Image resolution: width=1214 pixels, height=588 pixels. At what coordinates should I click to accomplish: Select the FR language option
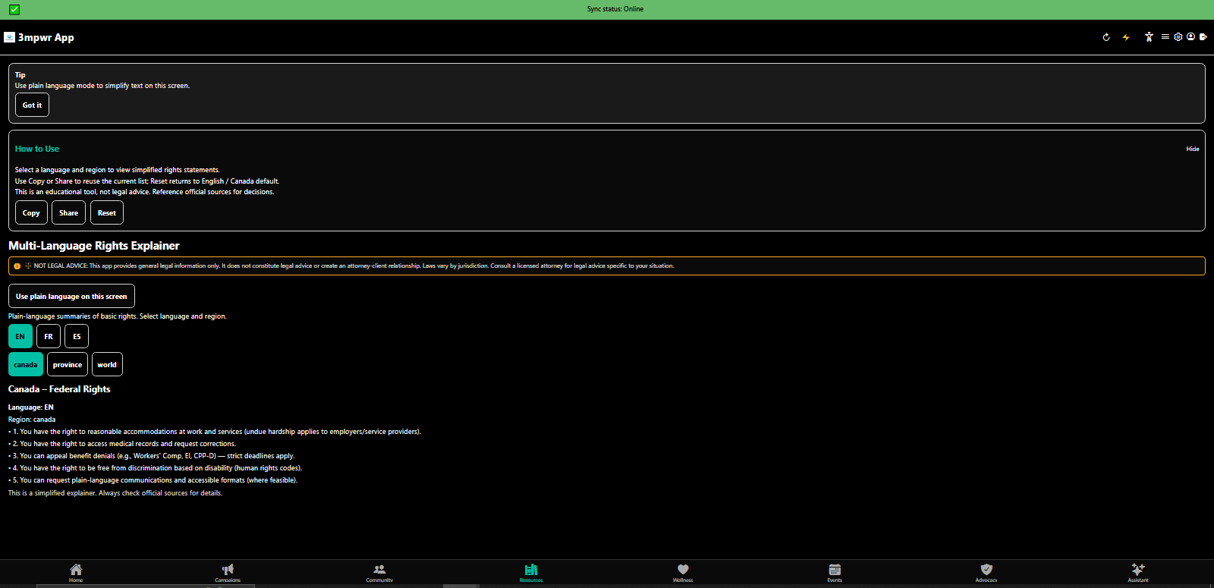[49, 336]
